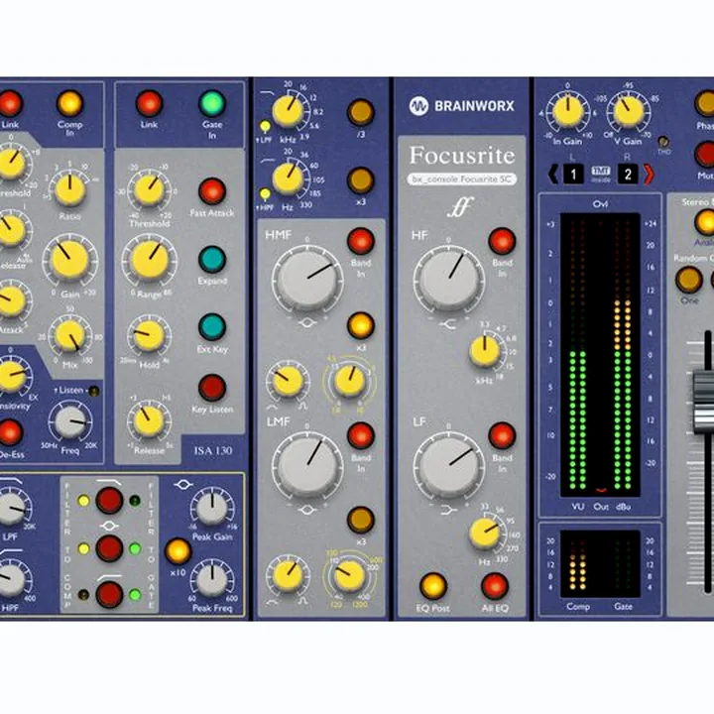Click the HF Band In button
Screen dimensions: 714x714
click(x=502, y=241)
